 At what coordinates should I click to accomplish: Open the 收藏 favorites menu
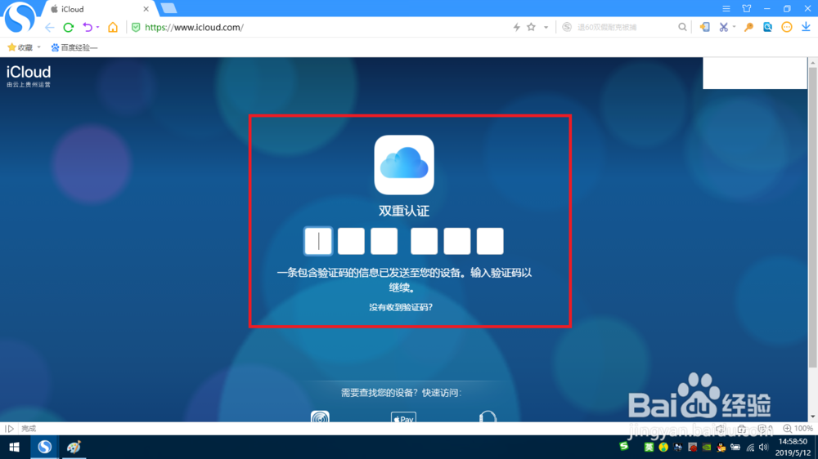click(20, 47)
